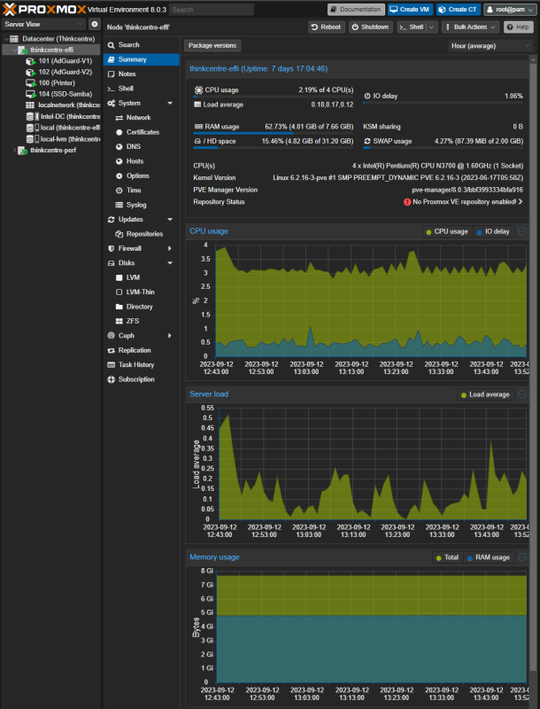
Task: Collapse the Updates submenu arrow
Action: 170,219
